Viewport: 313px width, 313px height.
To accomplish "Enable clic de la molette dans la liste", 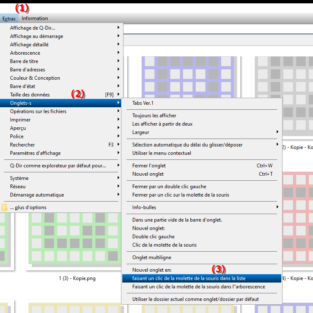I will pos(202,278).
